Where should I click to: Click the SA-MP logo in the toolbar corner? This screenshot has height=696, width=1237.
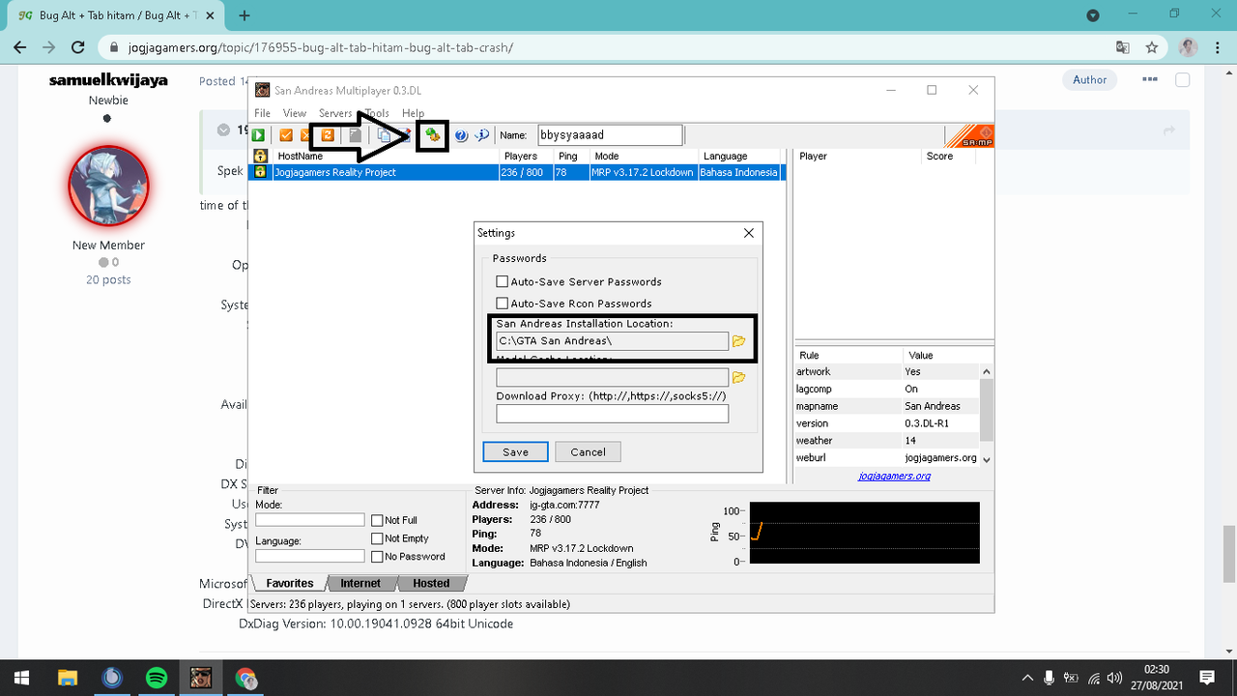(969, 136)
